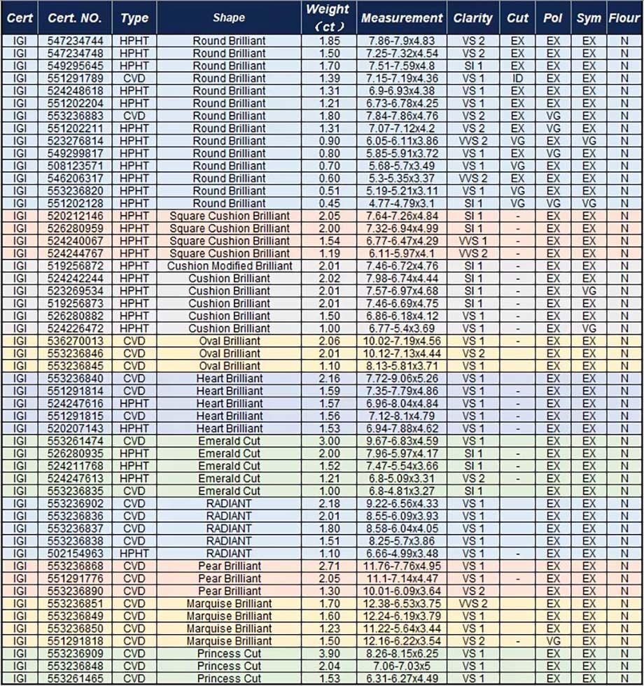The width and height of the screenshot is (644, 686).
Task: Select weight cell 2.71
Action: tap(329, 566)
